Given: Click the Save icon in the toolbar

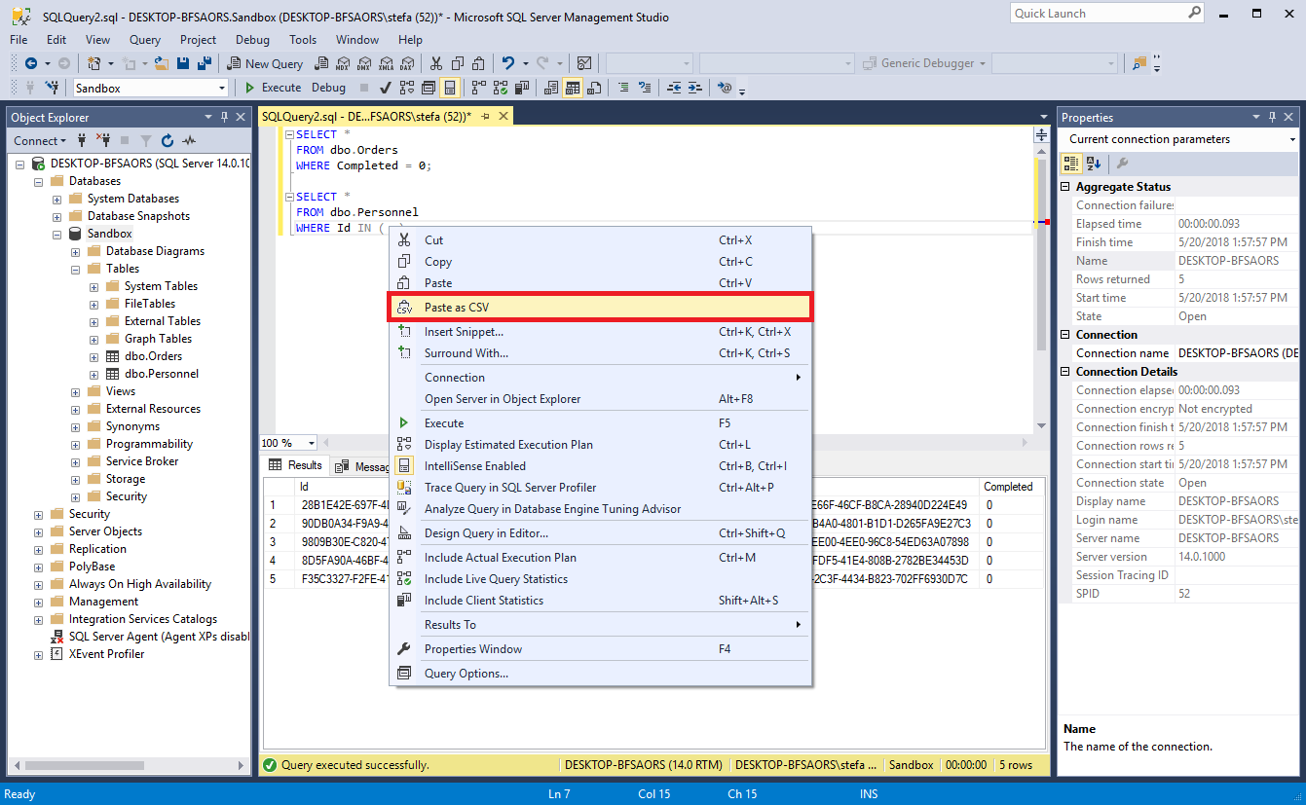Looking at the screenshot, I should coord(182,63).
